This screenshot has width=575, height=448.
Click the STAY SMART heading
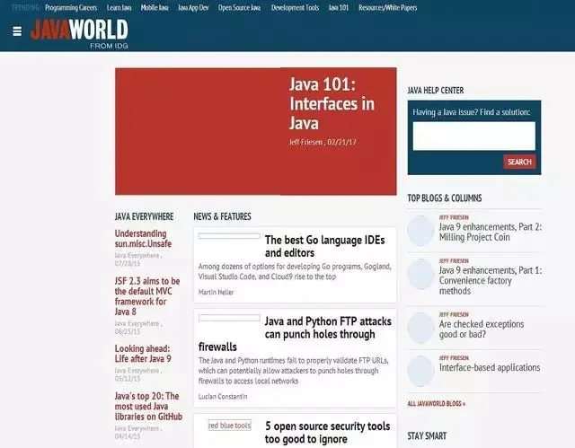click(x=427, y=436)
